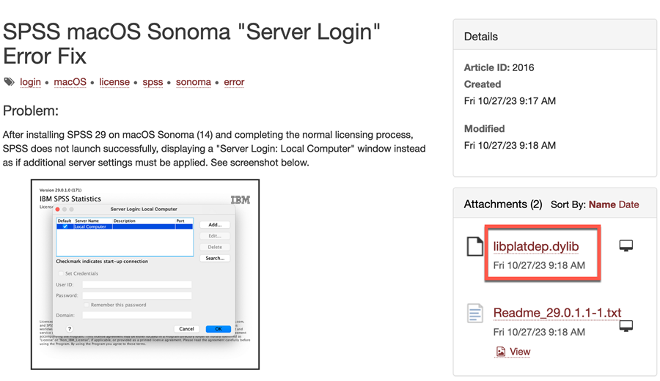Click the Details panel header
Image resolution: width=660 pixels, height=381 pixels.
[554, 35]
